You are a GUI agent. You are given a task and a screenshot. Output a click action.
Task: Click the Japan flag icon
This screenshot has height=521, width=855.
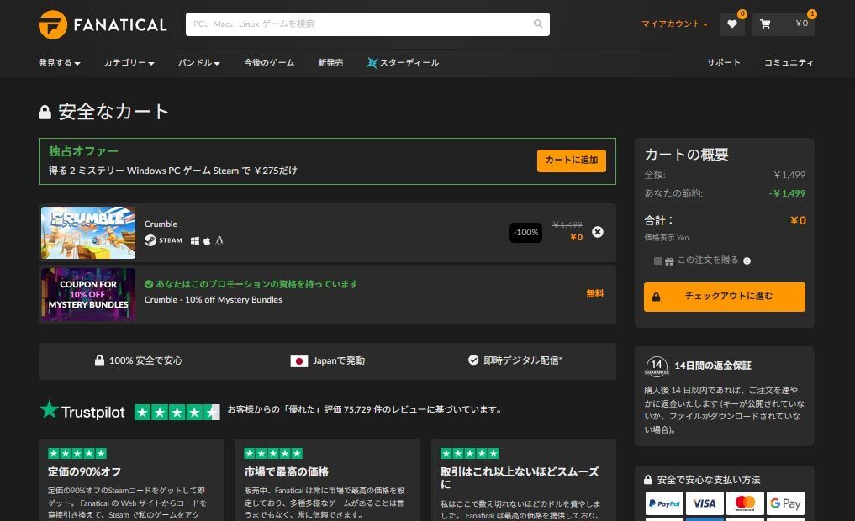(x=299, y=361)
